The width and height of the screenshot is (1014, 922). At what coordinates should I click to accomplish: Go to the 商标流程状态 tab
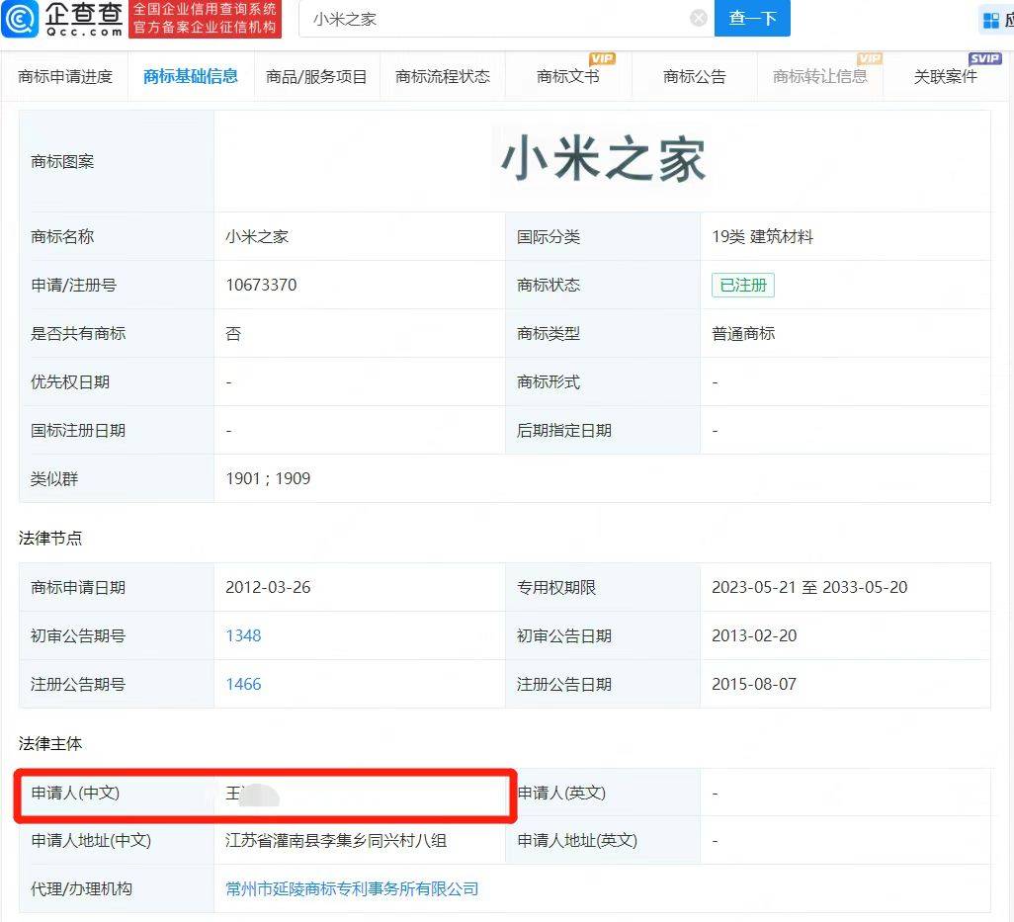(x=443, y=77)
